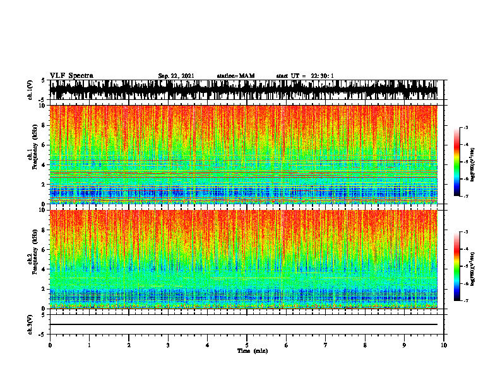Click the "8" kHz tick on ch.1 frequency axis
Image resolution: width=500 pixels, height=387 pixels.
pos(44,125)
